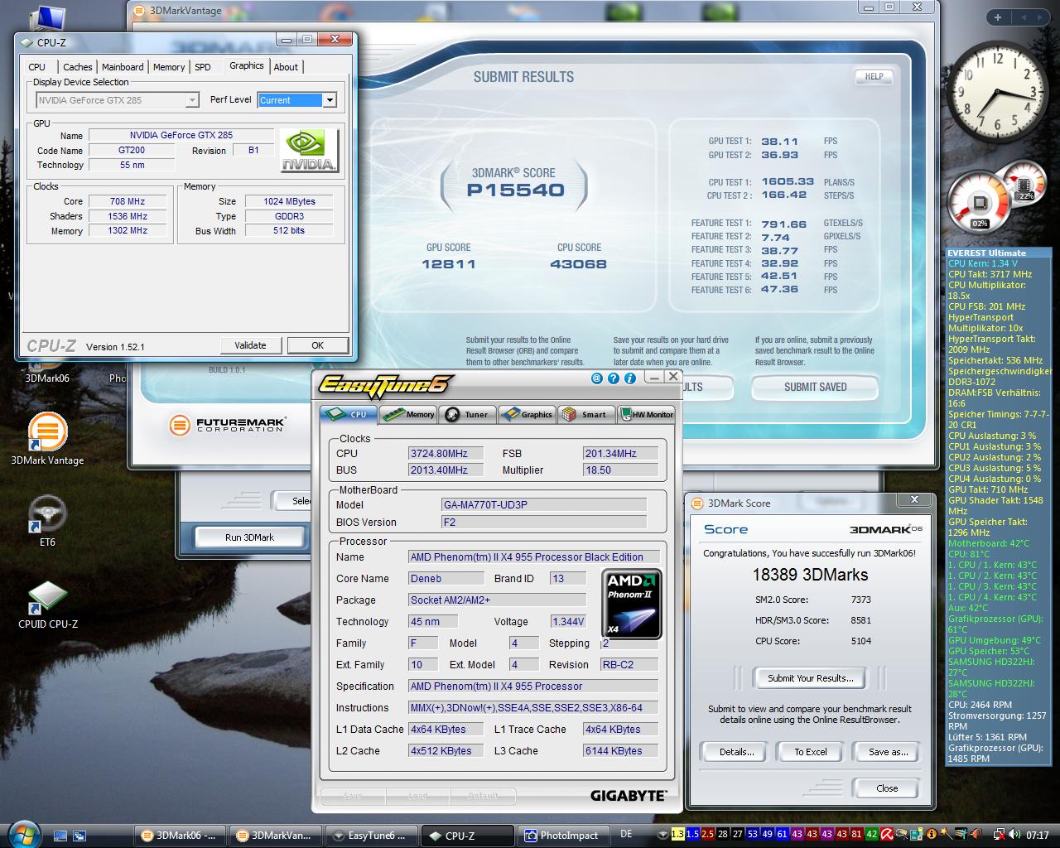Click the GPU Score 12811 value
Viewport: 1060px width, 848px height.
[x=449, y=264]
